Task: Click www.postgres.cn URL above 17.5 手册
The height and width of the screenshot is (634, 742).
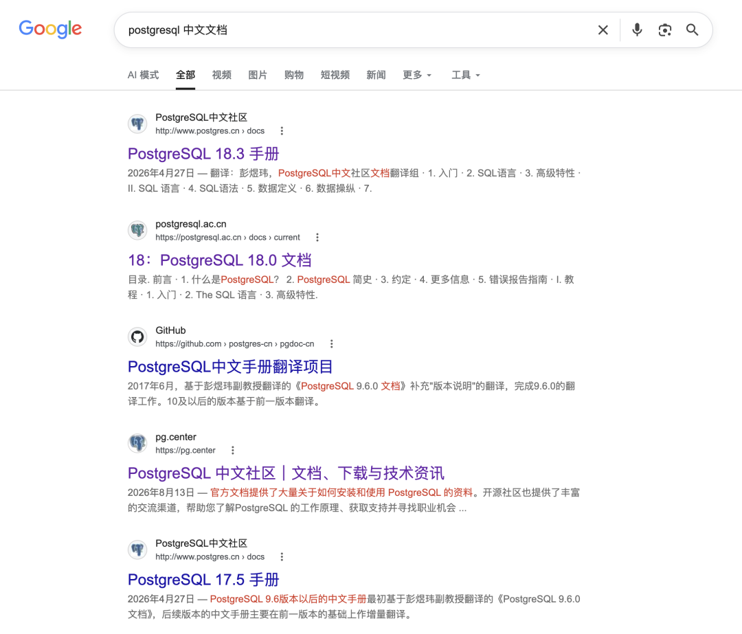Action: (210, 556)
